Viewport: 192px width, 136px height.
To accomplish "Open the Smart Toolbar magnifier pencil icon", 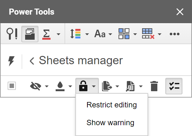I will coord(12,34).
